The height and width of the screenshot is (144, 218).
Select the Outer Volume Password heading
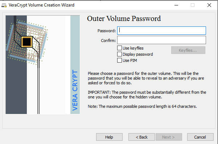[x=124, y=19]
